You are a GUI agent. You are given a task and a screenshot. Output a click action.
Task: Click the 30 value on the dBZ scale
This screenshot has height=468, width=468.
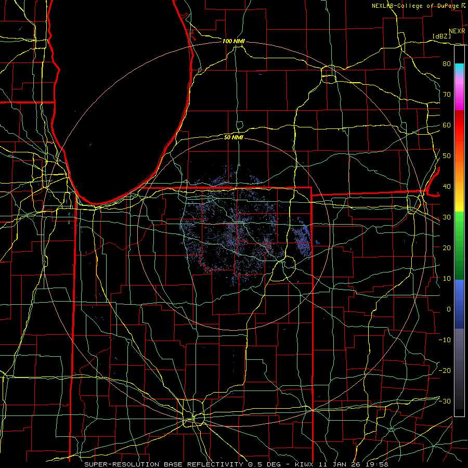[x=447, y=217]
